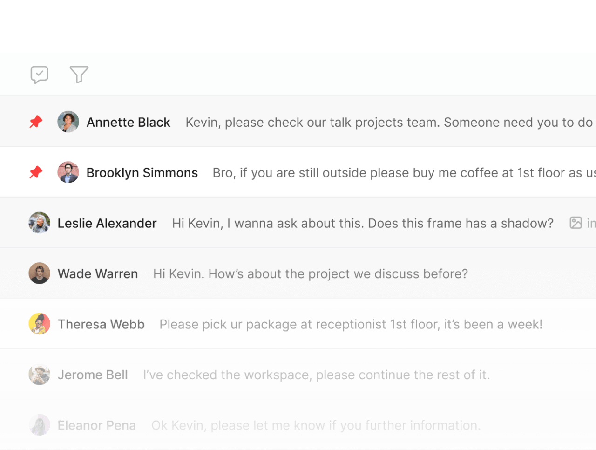The image size is (596, 450).
Task: Open message about talk projects team
Action: (389, 122)
